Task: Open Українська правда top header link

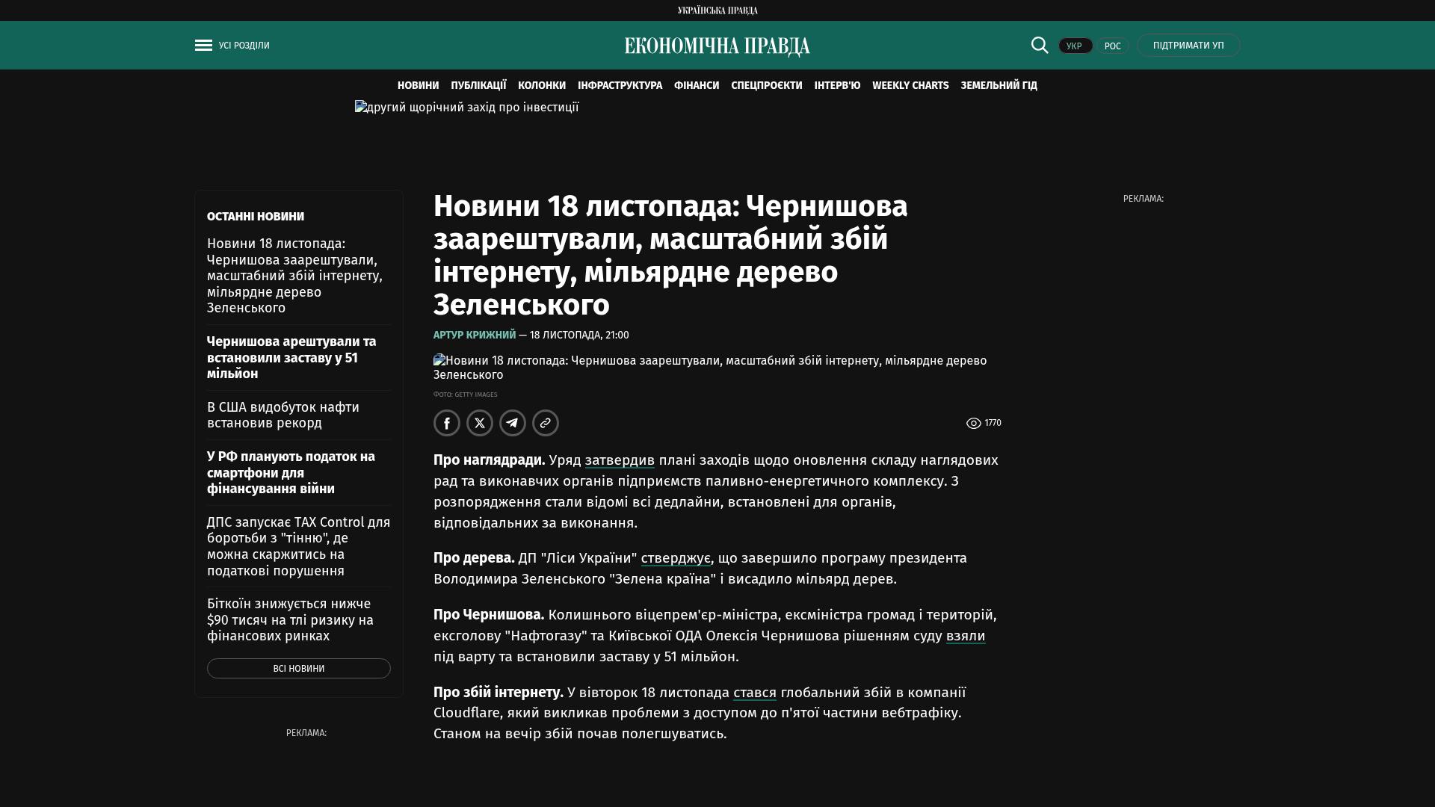Action: [717, 10]
